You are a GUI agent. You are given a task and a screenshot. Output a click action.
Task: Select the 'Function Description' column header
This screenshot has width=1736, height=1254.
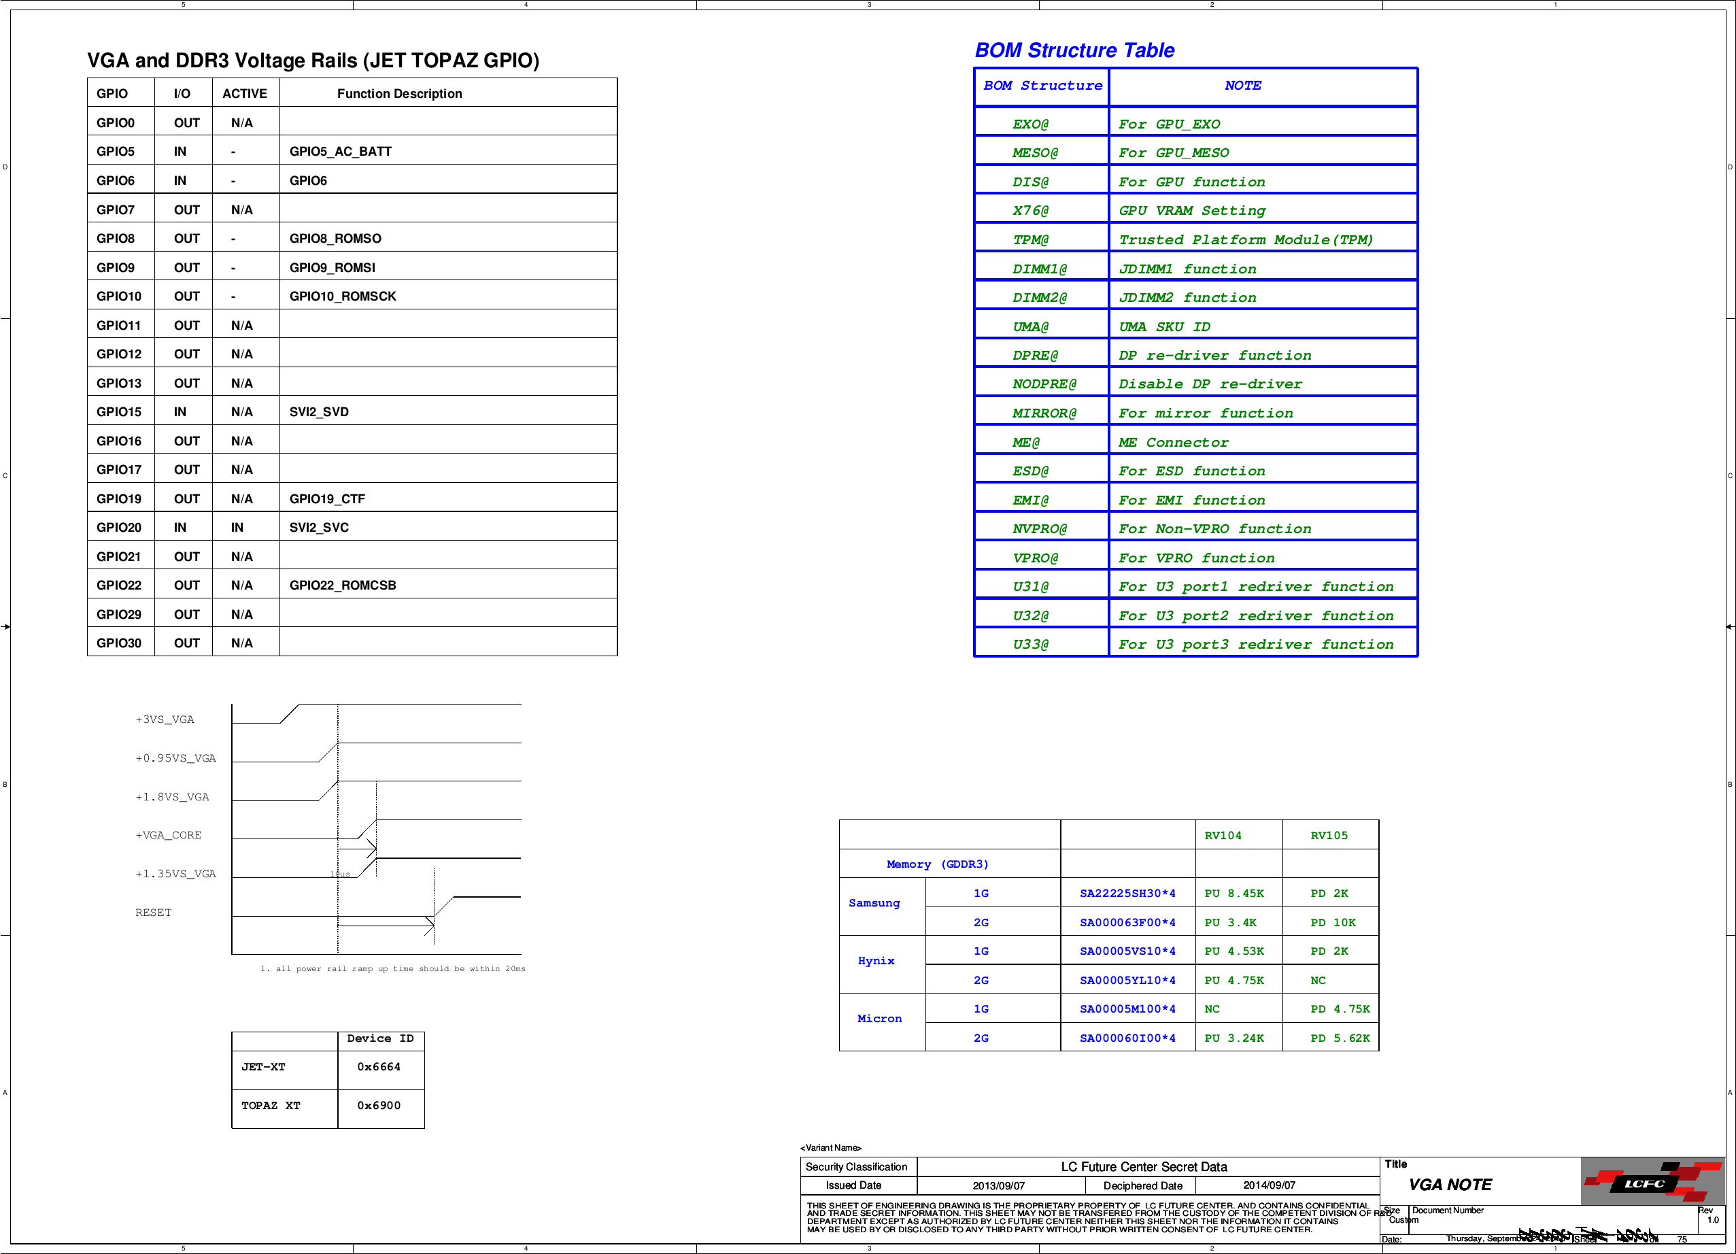(400, 93)
